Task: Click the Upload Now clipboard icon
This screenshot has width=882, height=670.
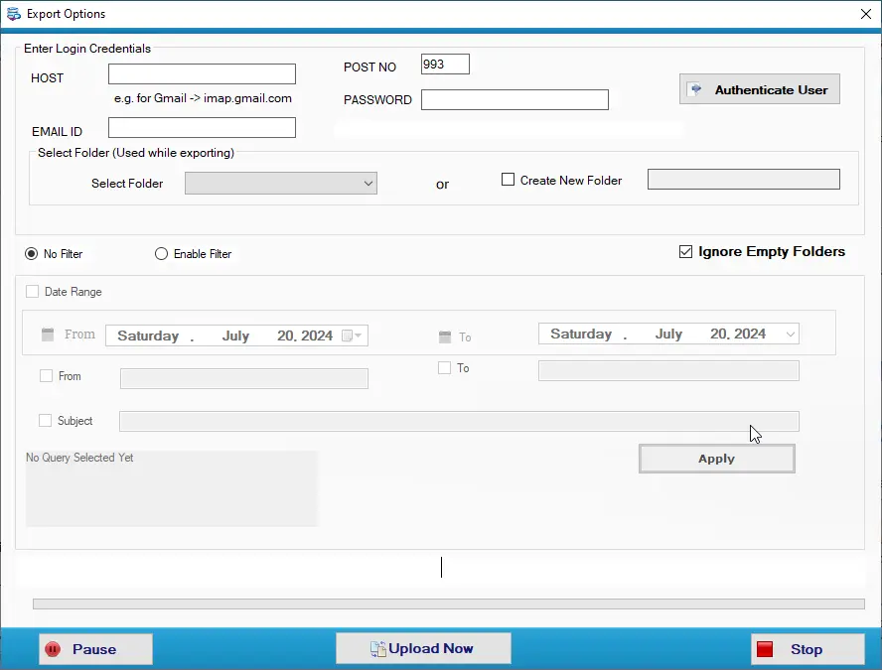Action: pos(379,648)
